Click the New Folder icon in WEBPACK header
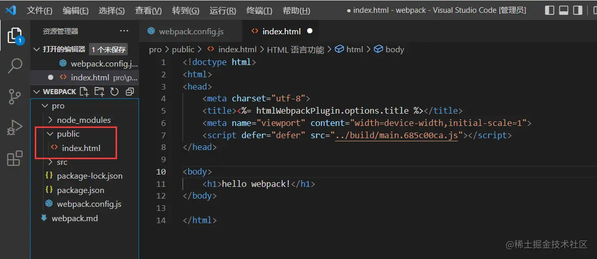Screen dimensions: 597x259 click(99, 92)
